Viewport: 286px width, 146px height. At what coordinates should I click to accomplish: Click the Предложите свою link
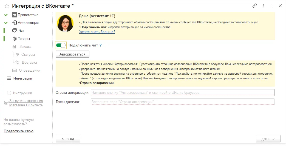[x=19, y=131]
